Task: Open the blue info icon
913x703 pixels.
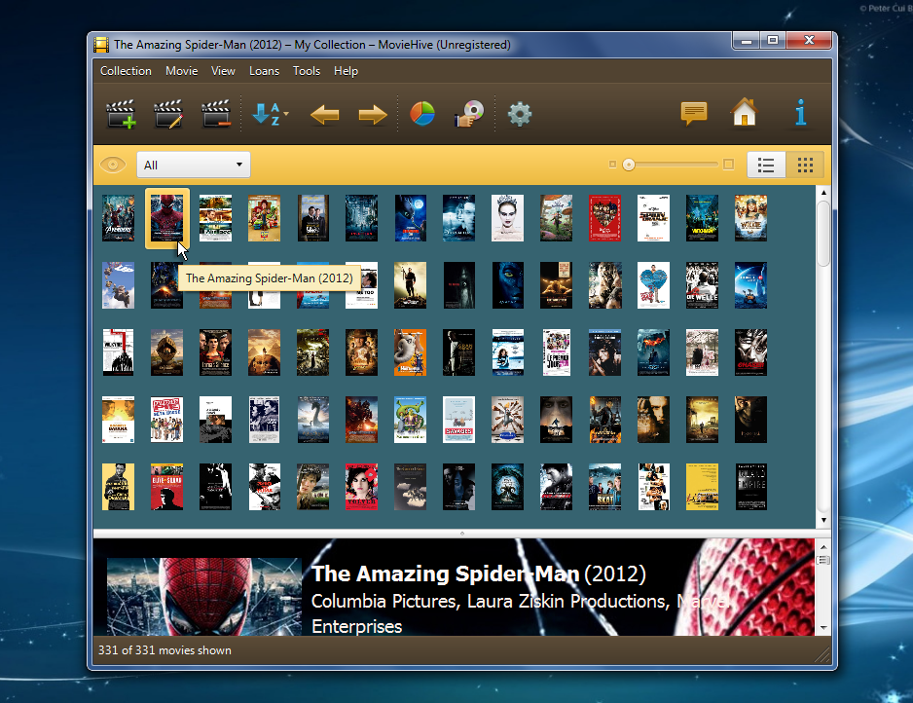Action: click(x=801, y=112)
